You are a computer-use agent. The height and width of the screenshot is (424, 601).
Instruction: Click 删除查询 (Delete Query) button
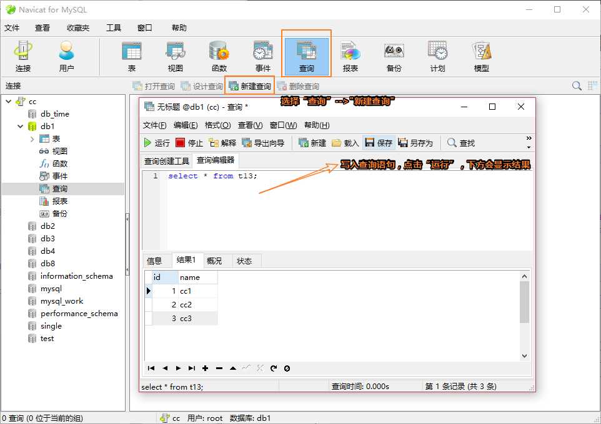pyautogui.click(x=298, y=86)
